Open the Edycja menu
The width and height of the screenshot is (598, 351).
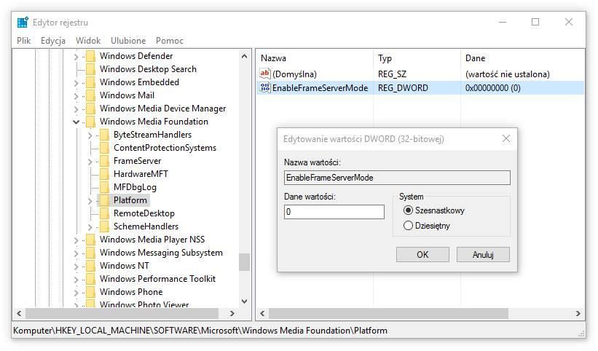click(x=53, y=40)
